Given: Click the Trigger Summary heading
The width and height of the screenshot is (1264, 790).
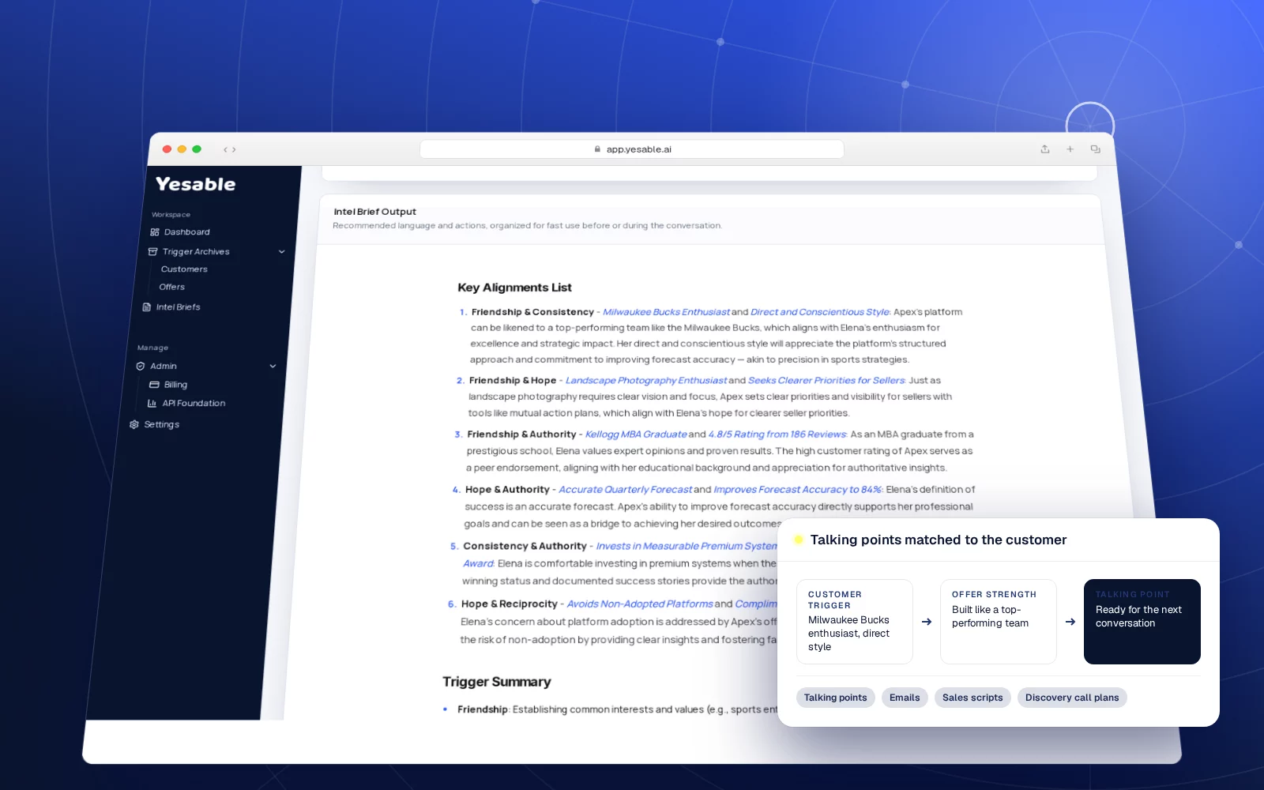Looking at the screenshot, I should 497,682.
